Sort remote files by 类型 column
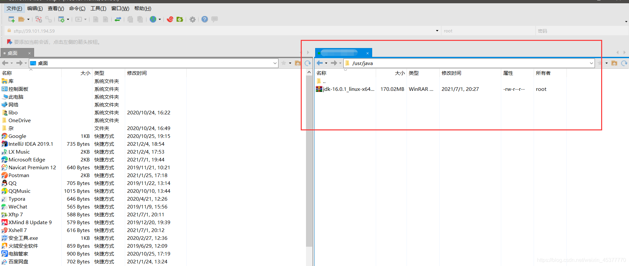The image size is (629, 266). click(423, 73)
